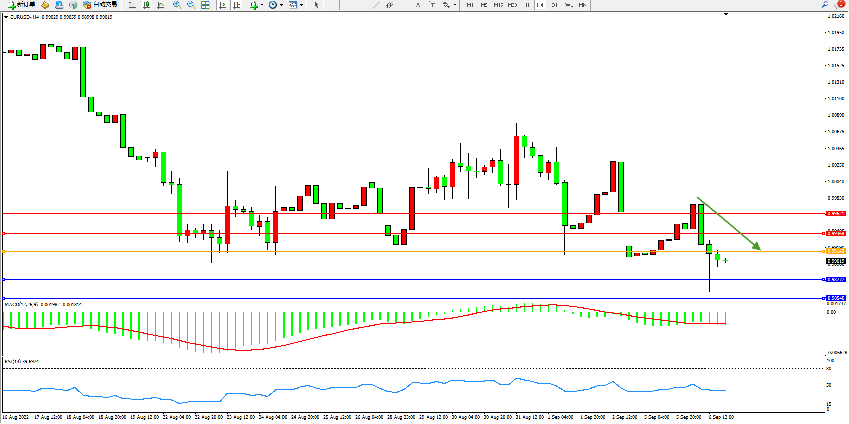
Task: Select the crosshair tool
Action: [x=331, y=5]
